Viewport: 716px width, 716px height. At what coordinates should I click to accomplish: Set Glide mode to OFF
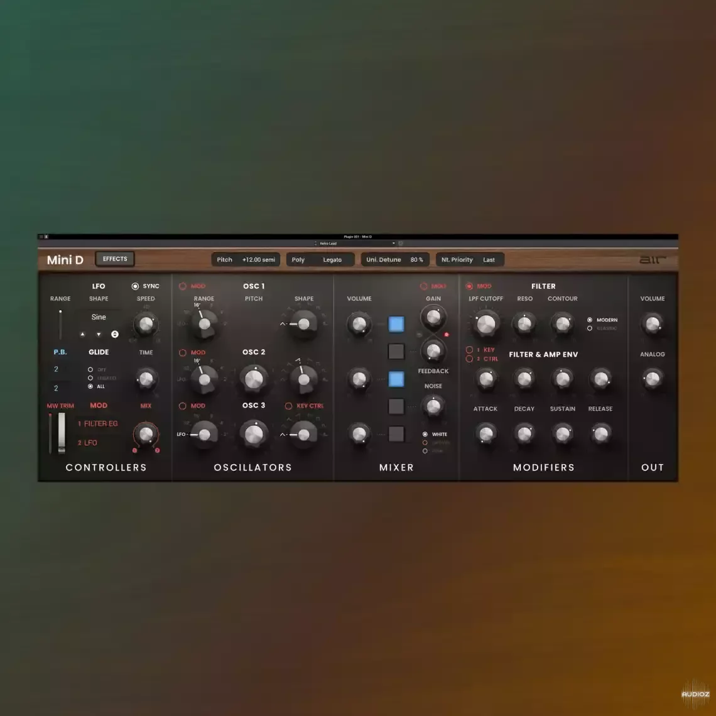point(90,369)
